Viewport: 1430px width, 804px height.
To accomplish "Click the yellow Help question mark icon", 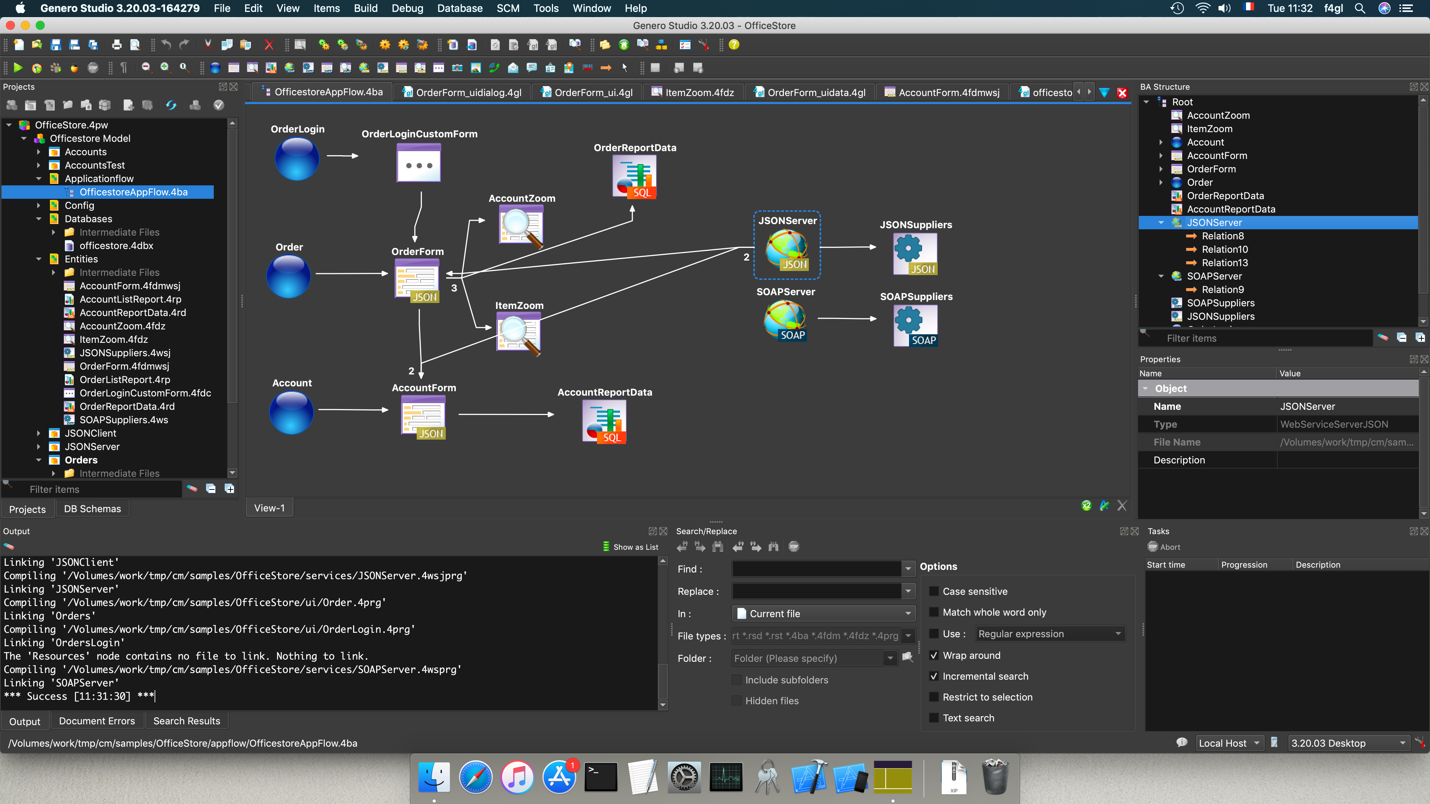I will [x=734, y=45].
